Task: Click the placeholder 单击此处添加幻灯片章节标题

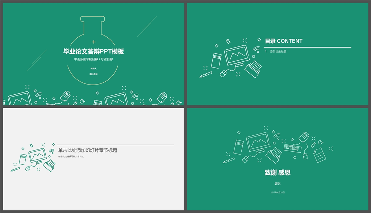Action: [88, 150]
